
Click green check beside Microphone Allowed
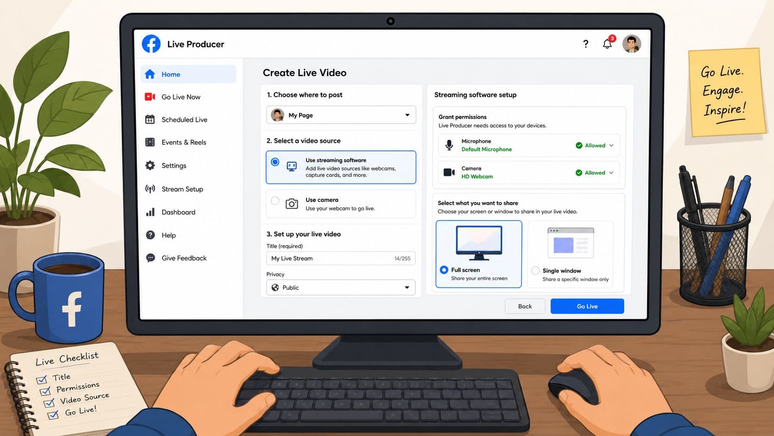(579, 145)
